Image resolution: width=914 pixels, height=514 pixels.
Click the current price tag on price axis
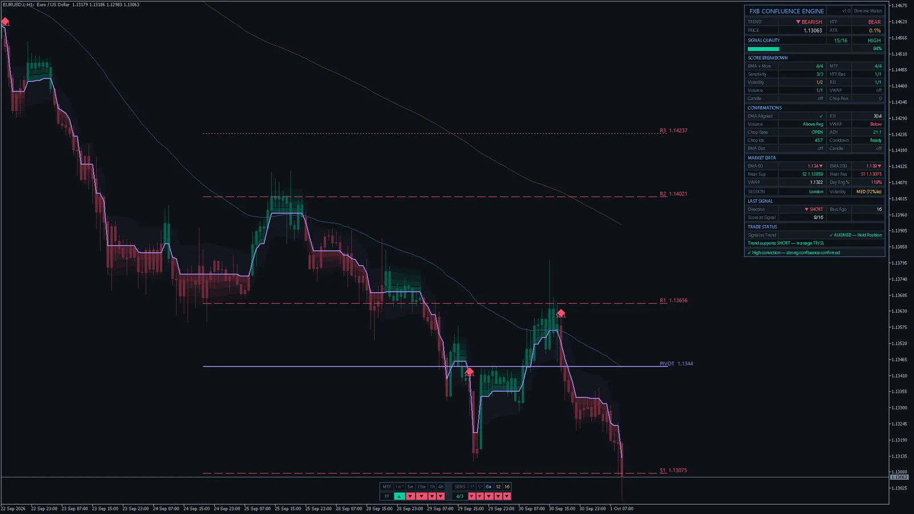[899, 477]
